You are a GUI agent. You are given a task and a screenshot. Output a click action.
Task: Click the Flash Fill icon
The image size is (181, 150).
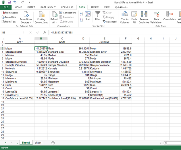pos(134,17)
